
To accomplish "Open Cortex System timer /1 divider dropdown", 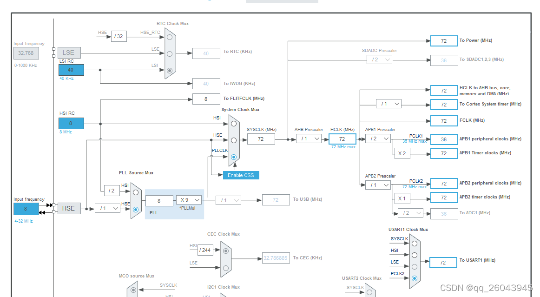I will coord(389,104).
